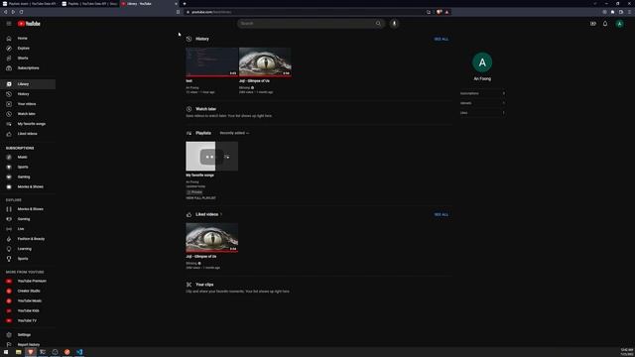The height and width of the screenshot is (357, 635).
Task: Open the Liked videos section heading
Action: [x=207, y=214]
